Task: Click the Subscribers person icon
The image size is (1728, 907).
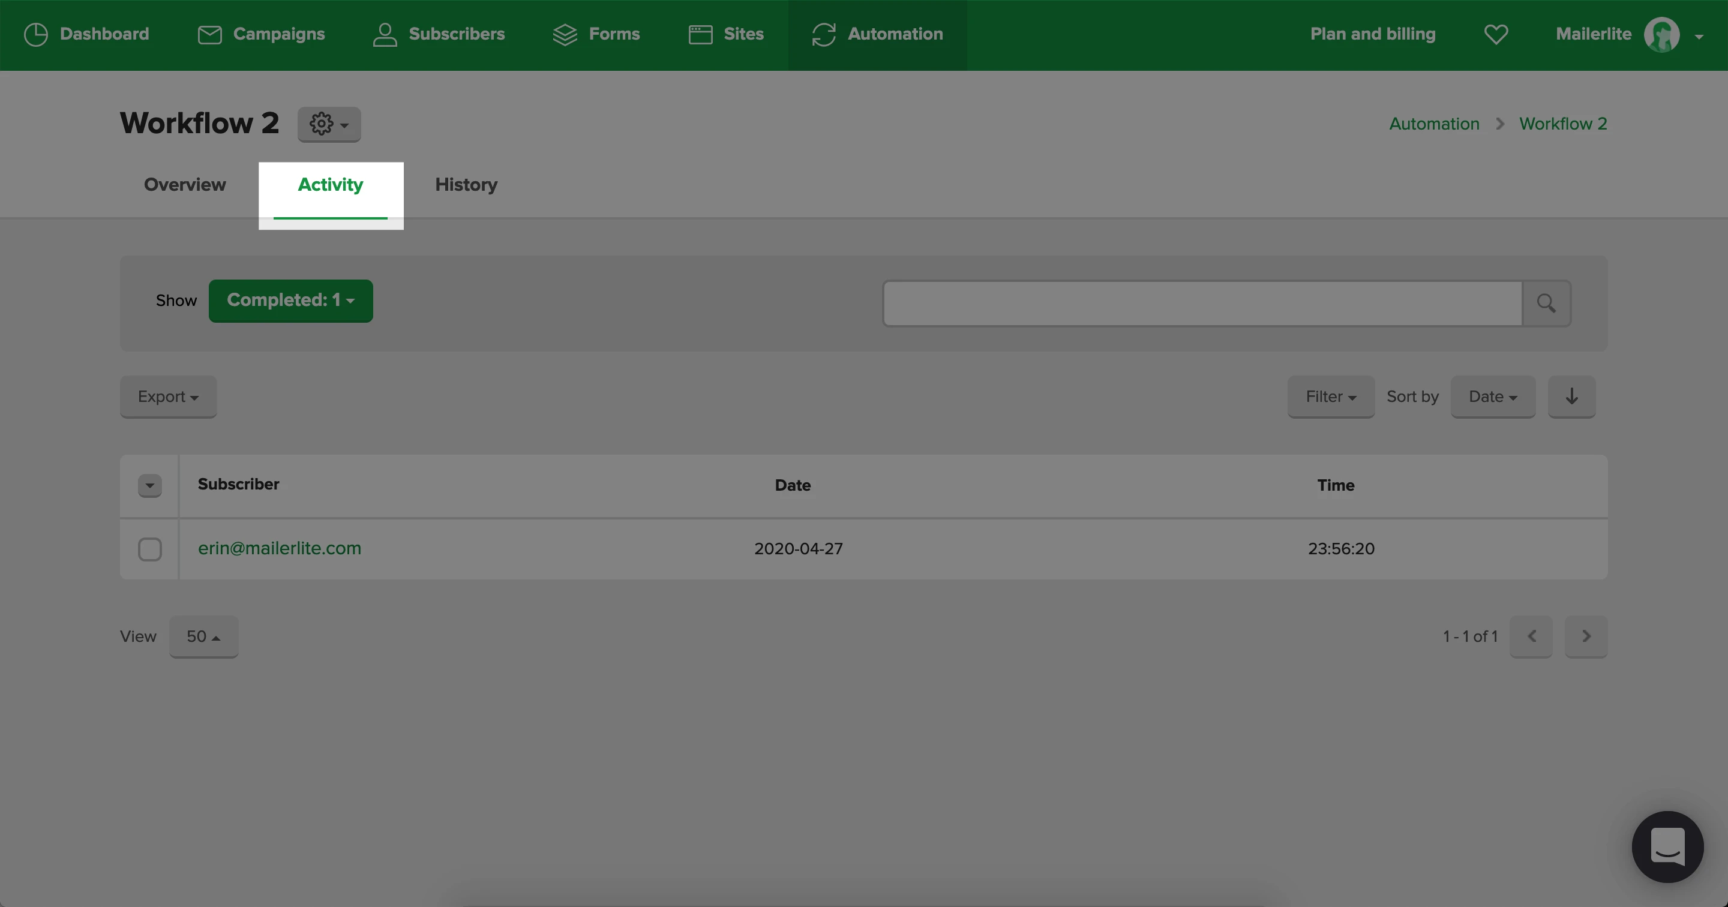Action: [385, 34]
